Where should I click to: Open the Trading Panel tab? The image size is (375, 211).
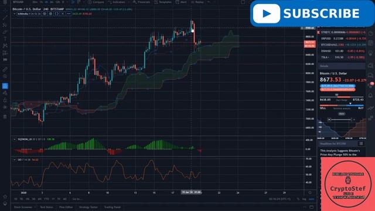point(112,207)
